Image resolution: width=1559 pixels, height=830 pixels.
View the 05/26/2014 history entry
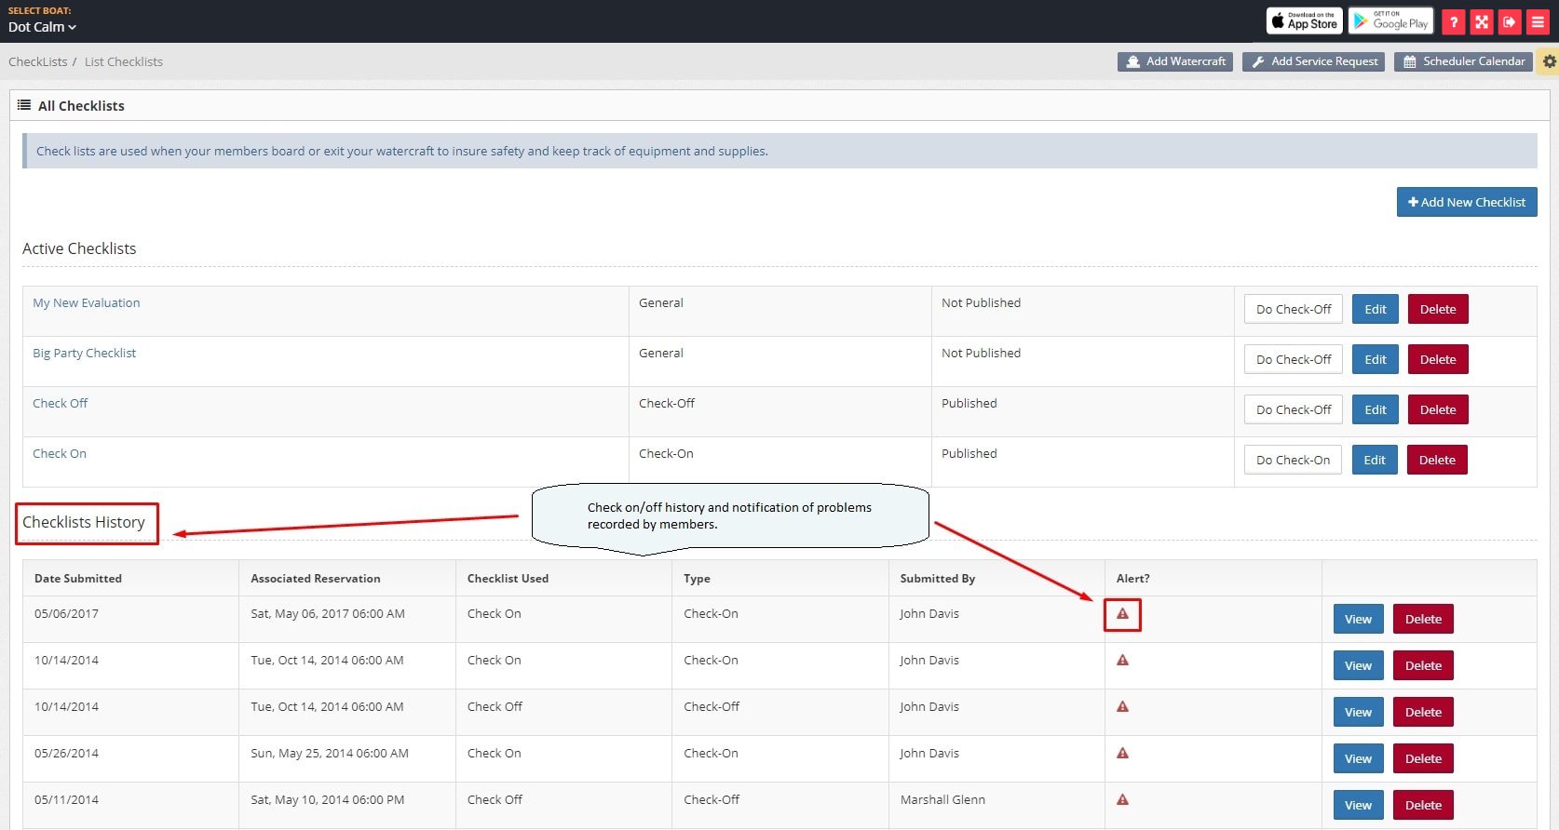(x=1358, y=758)
